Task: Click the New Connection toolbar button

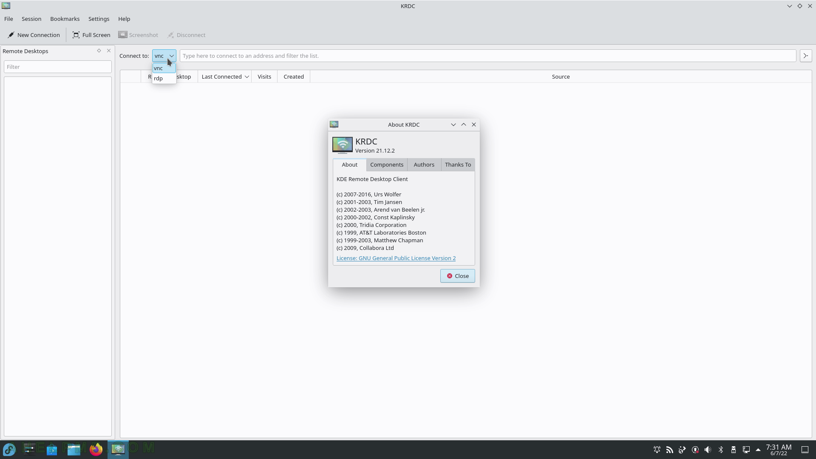Action: pyautogui.click(x=34, y=35)
